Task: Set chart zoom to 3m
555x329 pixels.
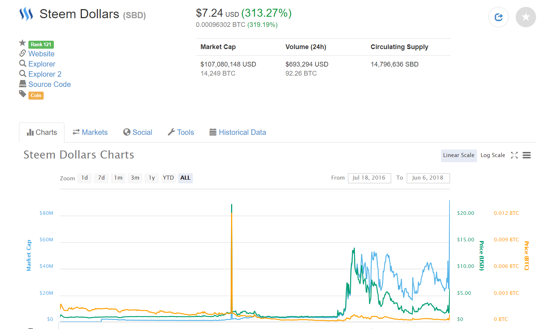Action: 135,178
